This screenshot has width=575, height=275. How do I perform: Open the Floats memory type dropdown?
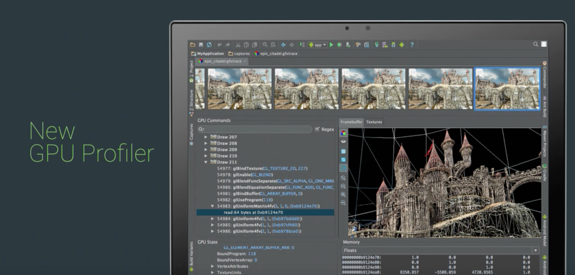[x=536, y=250]
